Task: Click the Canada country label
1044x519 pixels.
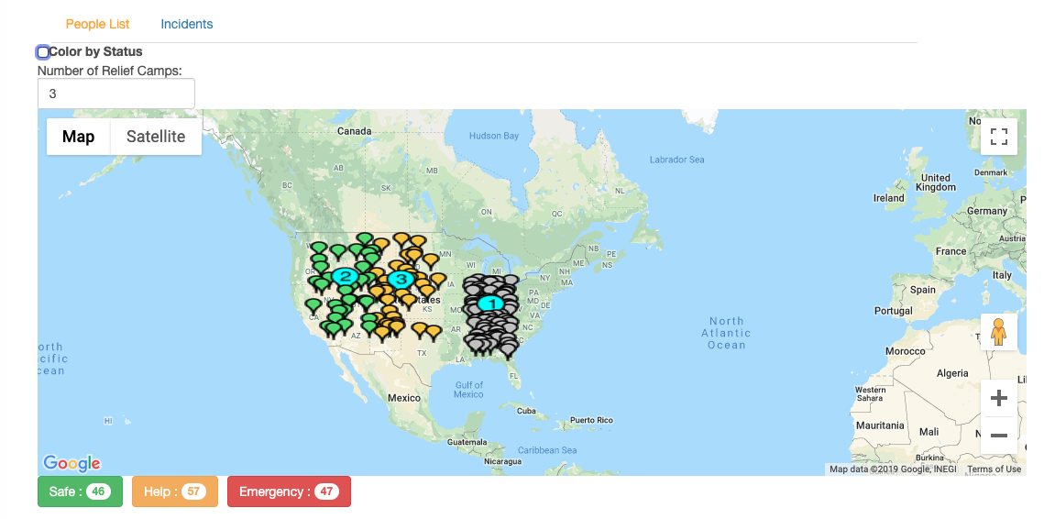Action: (x=354, y=131)
